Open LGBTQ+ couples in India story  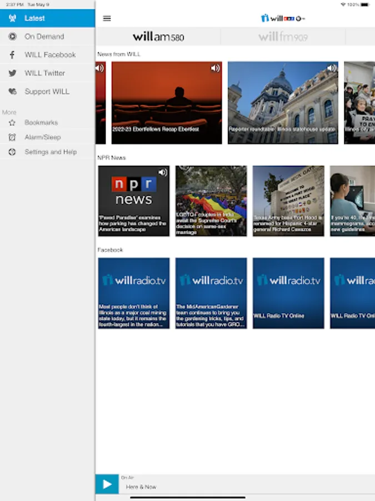click(x=211, y=201)
